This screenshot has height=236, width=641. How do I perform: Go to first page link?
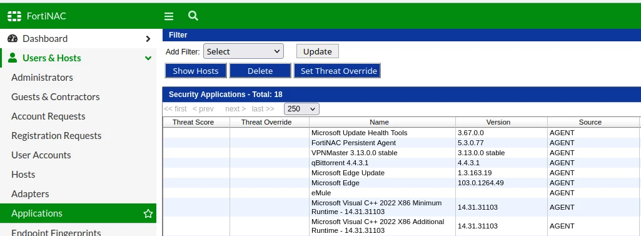(x=175, y=109)
